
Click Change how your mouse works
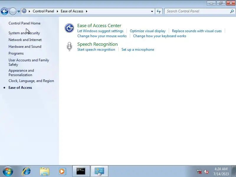(x=102, y=36)
